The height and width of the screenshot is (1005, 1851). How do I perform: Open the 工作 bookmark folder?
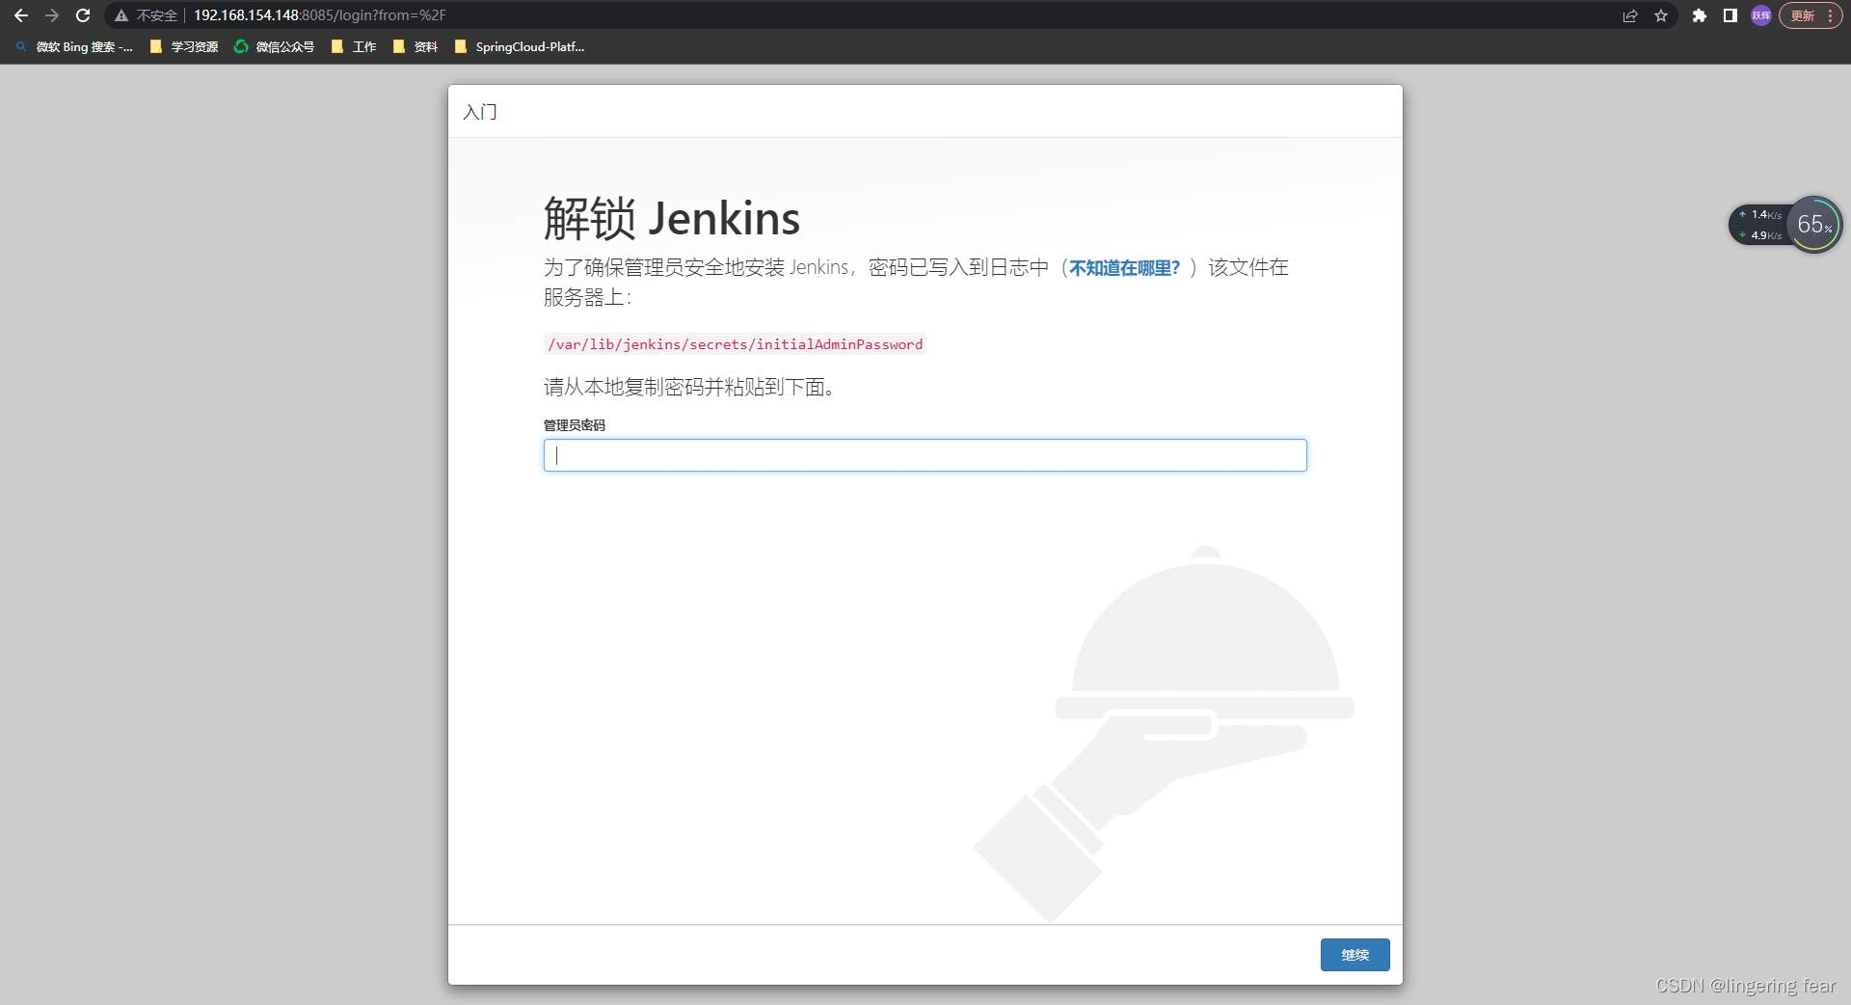tap(354, 46)
